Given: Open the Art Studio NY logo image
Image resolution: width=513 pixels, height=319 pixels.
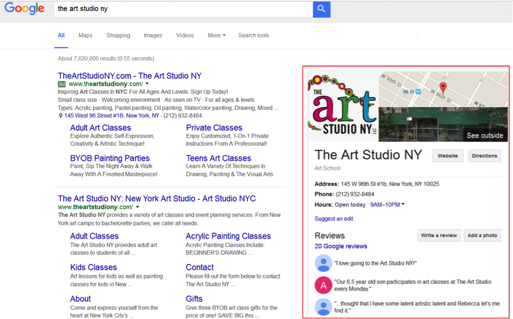Looking at the screenshot, I should (x=343, y=106).
